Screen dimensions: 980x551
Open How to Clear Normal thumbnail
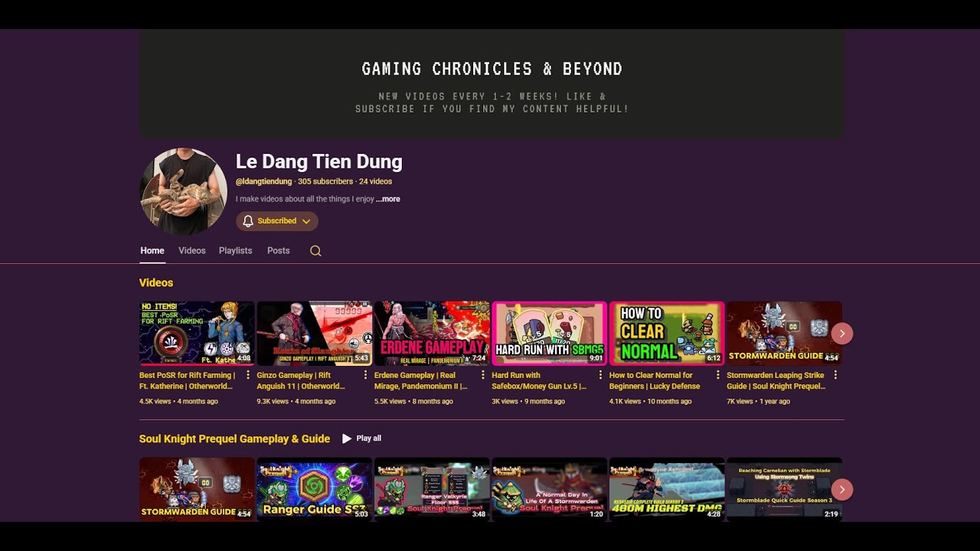pyautogui.click(x=667, y=333)
